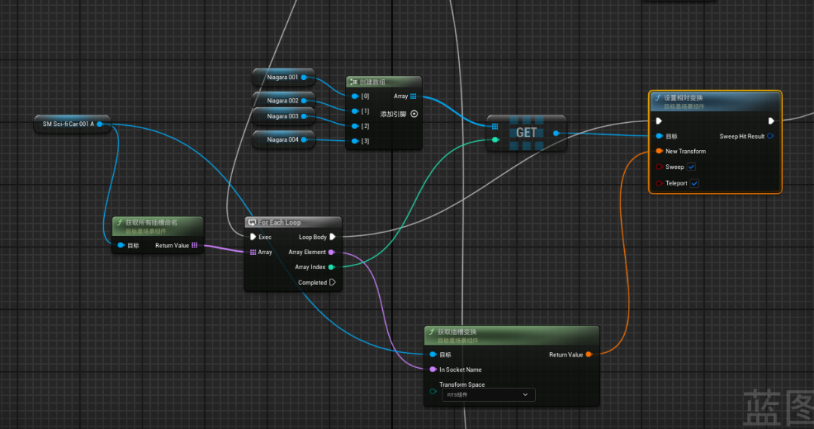The height and width of the screenshot is (429, 814).
Task: Select the For Each Loop node header
Action: click(x=292, y=222)
